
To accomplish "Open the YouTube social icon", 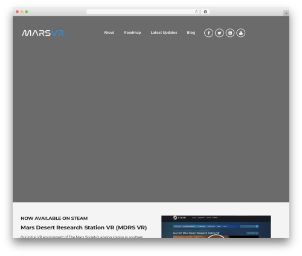I will click(x=241, y=33).
